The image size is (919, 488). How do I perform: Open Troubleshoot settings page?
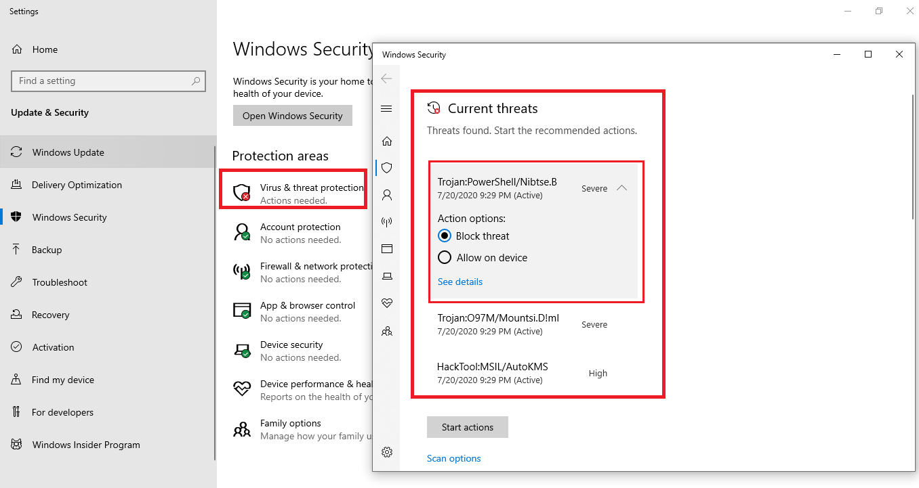point(108,282)
